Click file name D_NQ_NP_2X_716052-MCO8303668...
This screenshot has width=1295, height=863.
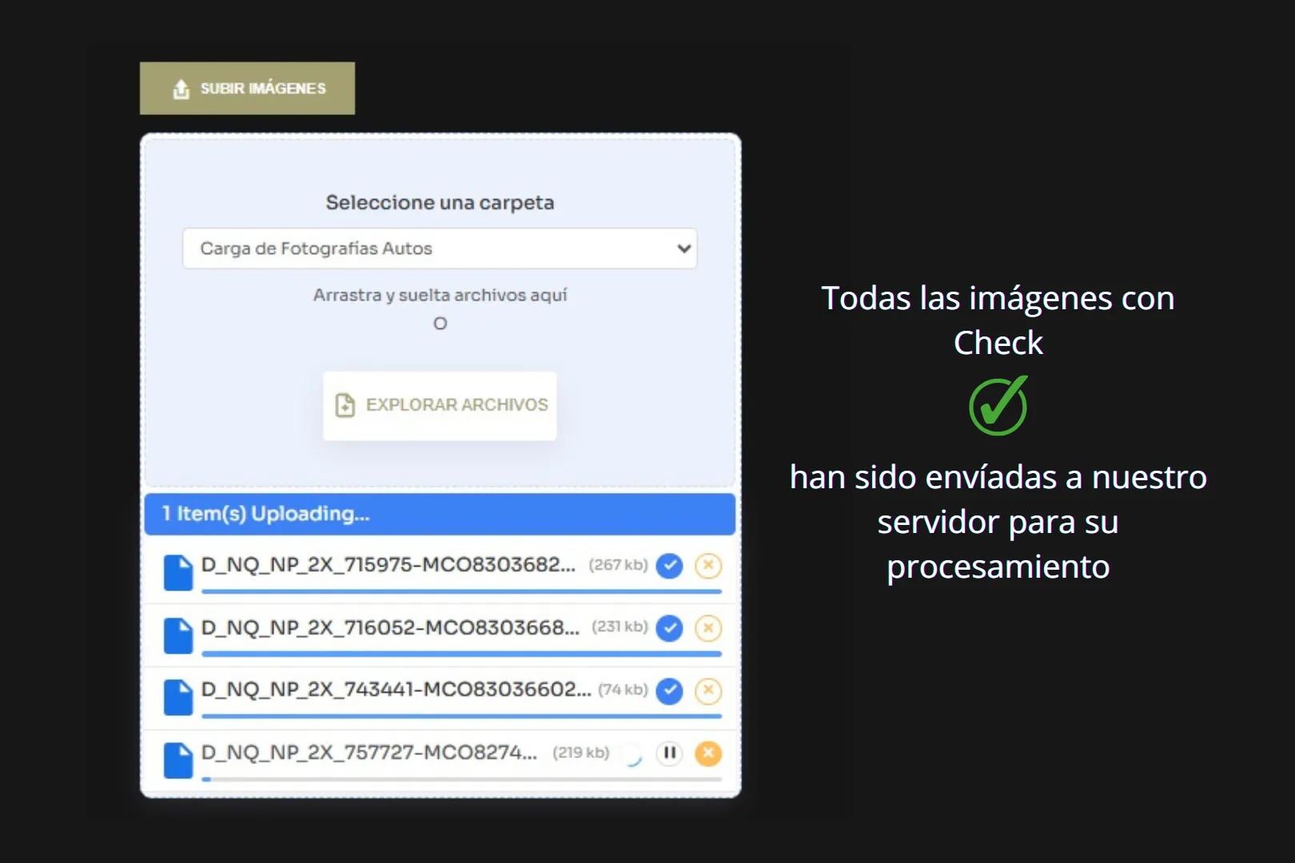391,627
